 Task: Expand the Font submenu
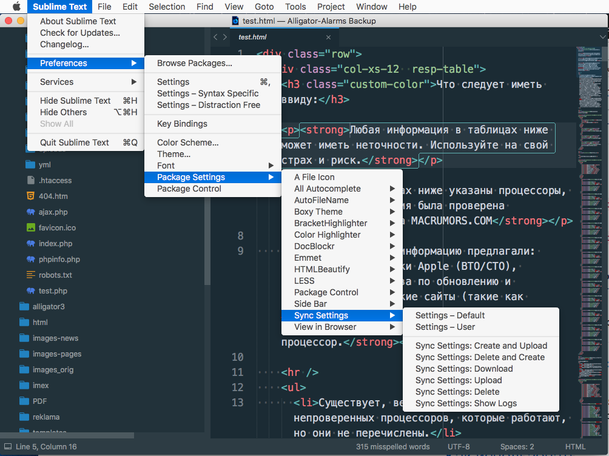pyautogui.click(x=213, y=166)
